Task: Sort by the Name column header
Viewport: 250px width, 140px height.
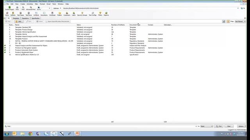Action: click(17, 25)
